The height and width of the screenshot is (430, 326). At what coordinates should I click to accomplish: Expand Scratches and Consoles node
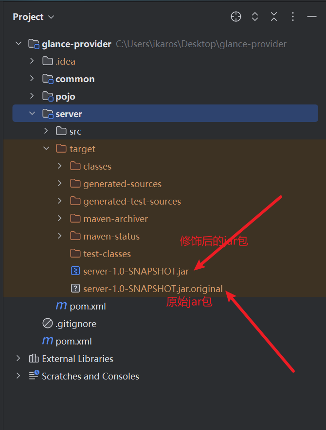(18, 376)
